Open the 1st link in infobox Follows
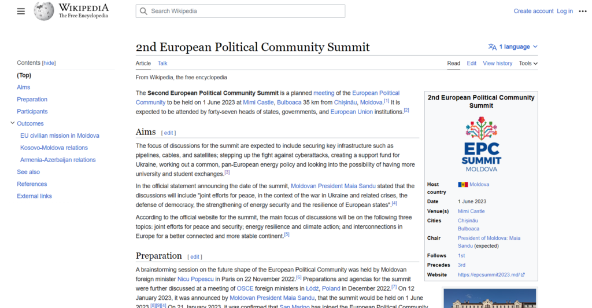The width and height of the screenshot is (592, 308). coord(461,255)
